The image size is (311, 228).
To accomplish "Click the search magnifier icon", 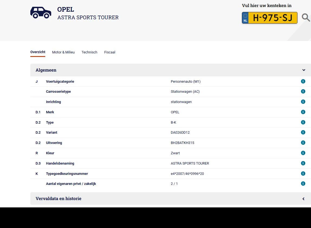I will pyautogui.click(x=306, y=18).
